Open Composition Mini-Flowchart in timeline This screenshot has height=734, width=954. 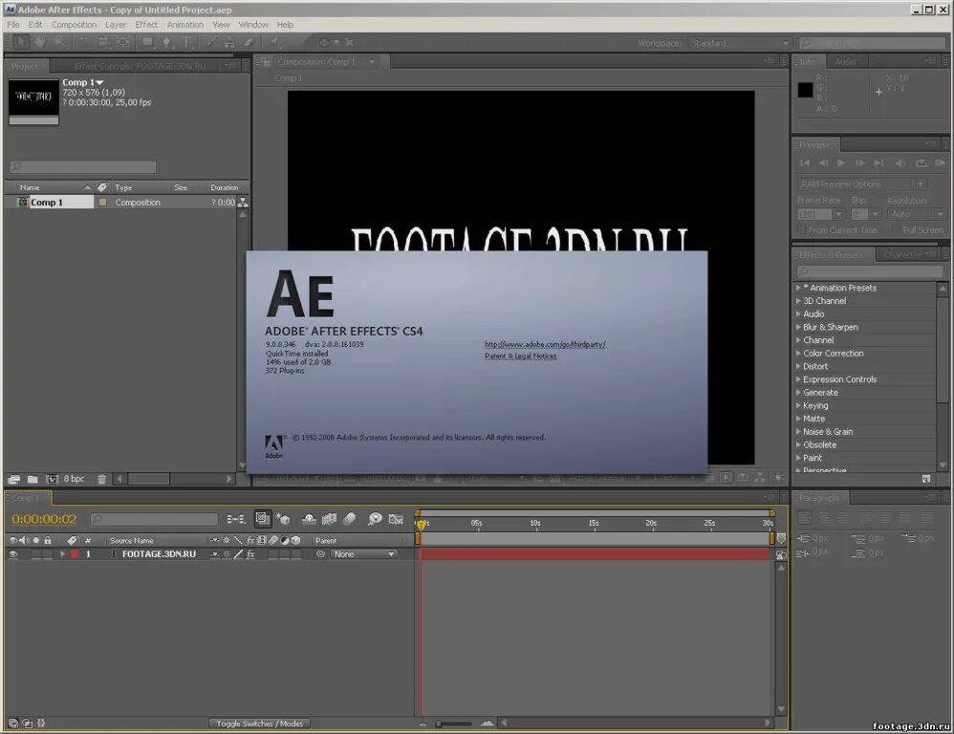click(235, 519)
